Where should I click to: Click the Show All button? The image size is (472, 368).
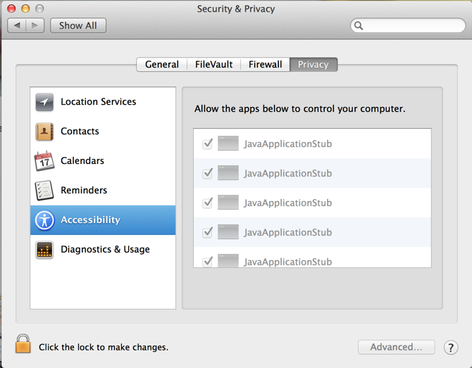point(78,25)
